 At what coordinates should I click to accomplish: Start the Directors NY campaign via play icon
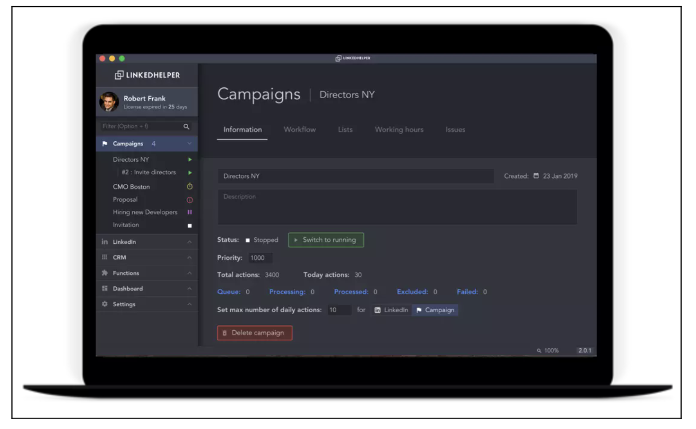click(x=190, y=159)
